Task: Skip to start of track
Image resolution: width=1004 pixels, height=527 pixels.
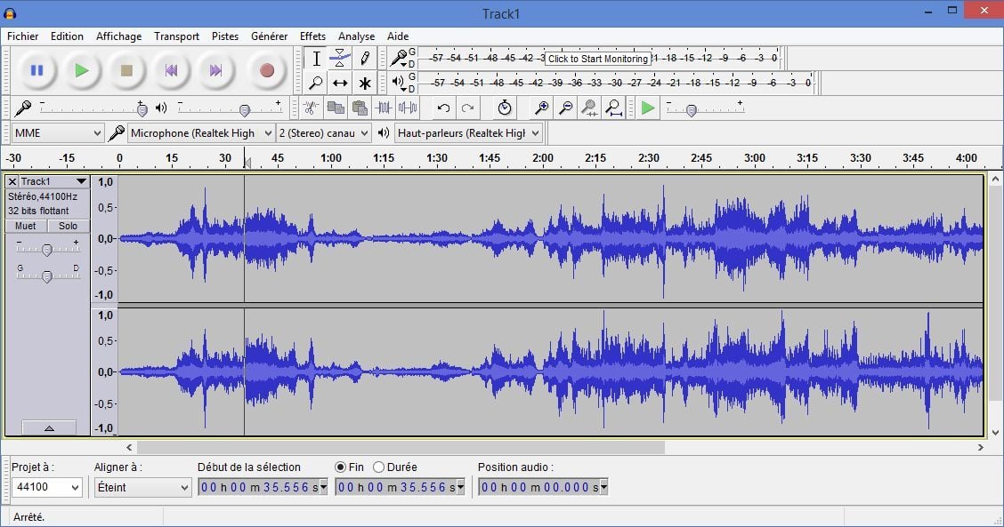Action: tap(171, 70)
